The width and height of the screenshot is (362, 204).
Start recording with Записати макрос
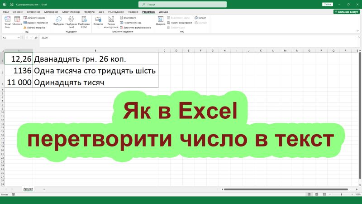[34, 18]
